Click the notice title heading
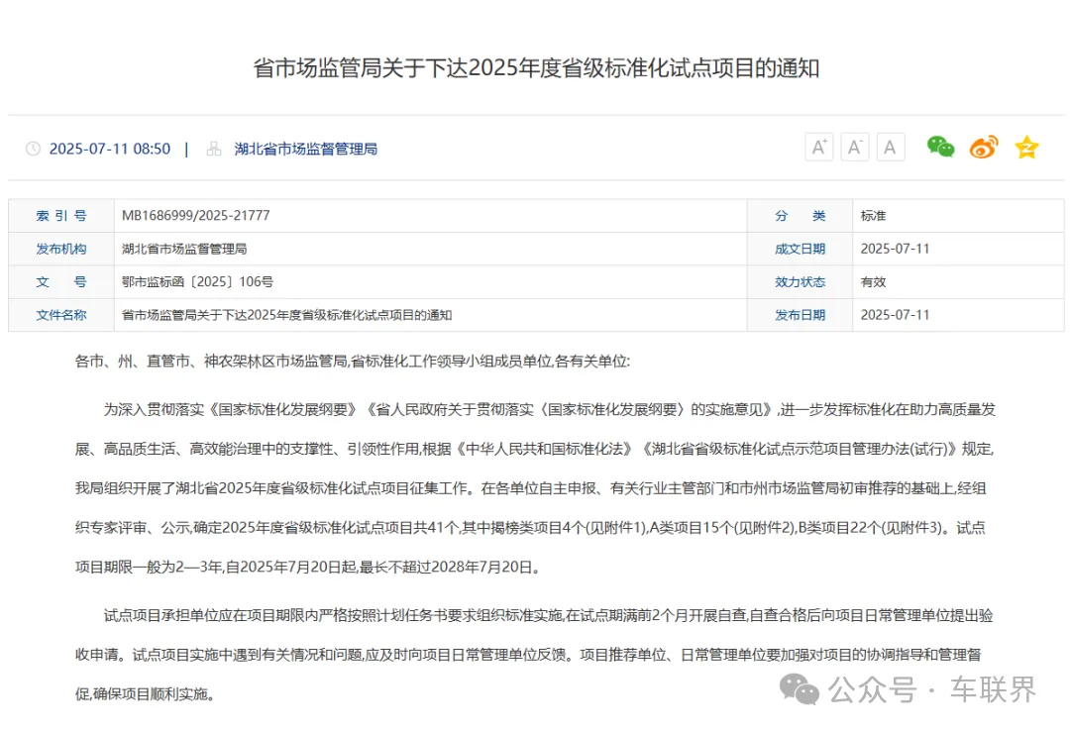 (536, 68)
